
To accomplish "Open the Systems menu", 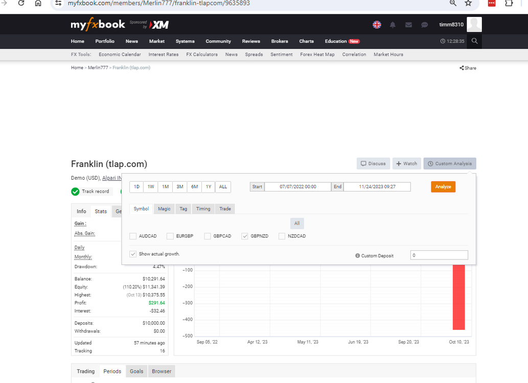I will [x=185, y=41].
